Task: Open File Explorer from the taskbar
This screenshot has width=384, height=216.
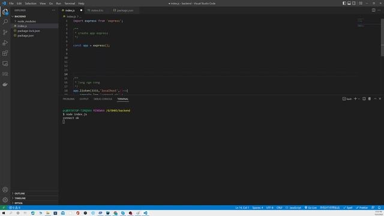Action: [48, 213]
